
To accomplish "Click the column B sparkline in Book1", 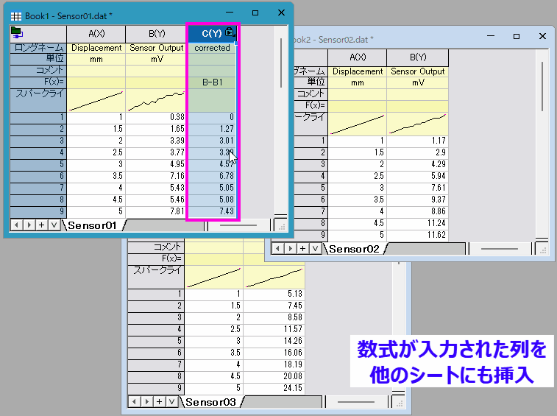I will [157, 101].
